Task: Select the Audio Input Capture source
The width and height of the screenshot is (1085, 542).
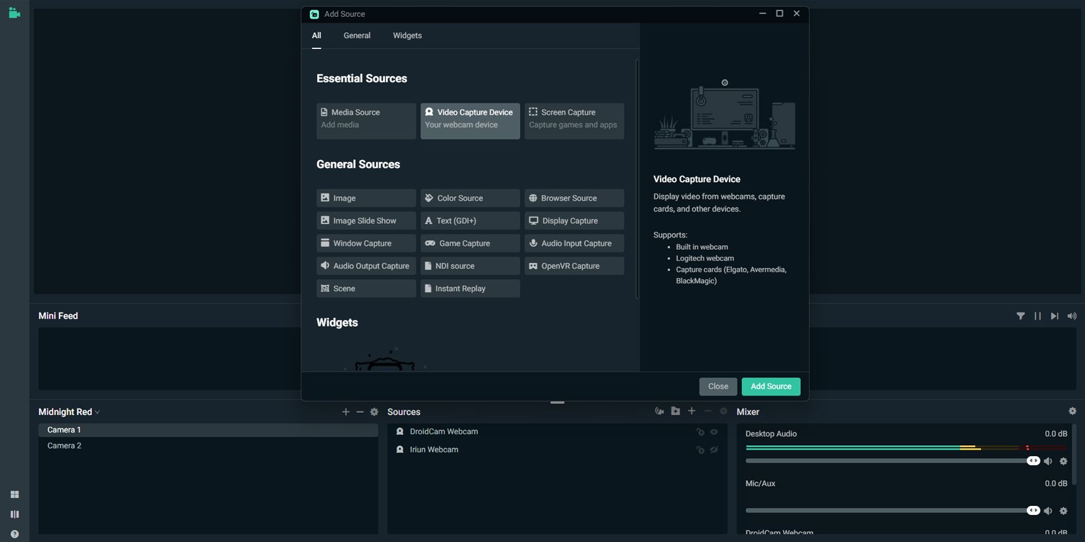Action: (574, 243)
